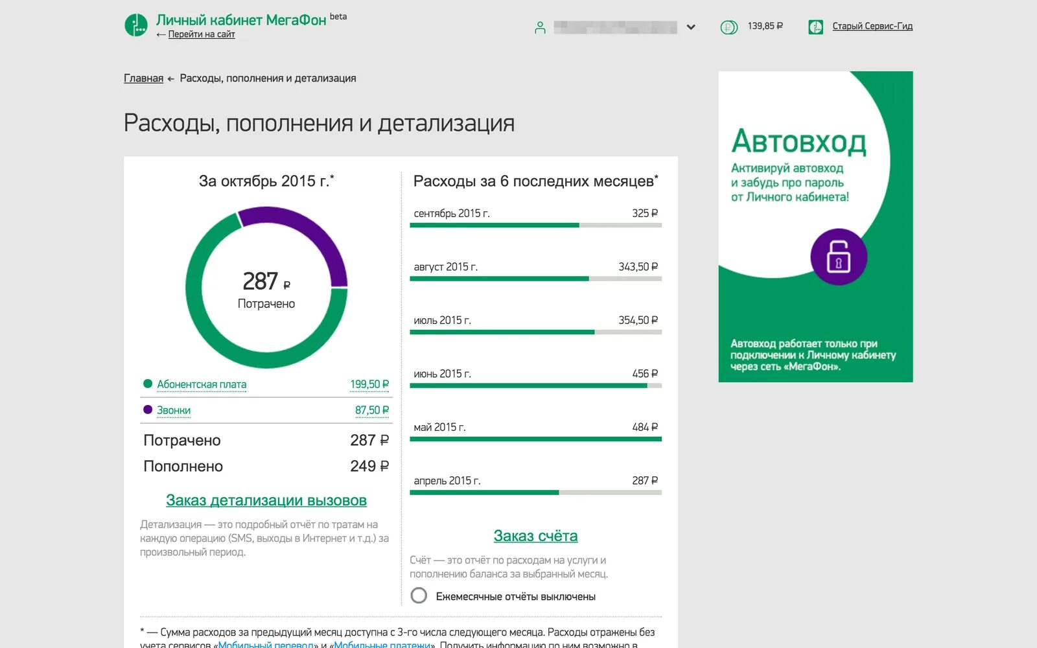Click the сентябрь 2015 г. expense bar
Image resolution: width=1037 pixels, height=648 pixels.
coord(535,225)
